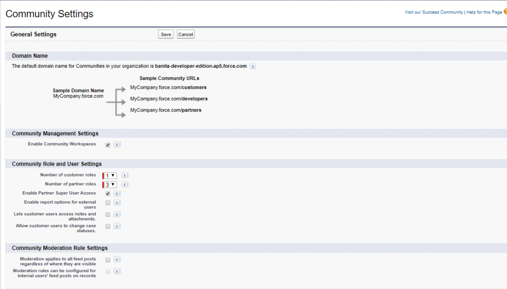Disable Partner Super User Access checkbox
Image resolution: width=507 pixels, height=289 pixels.
tap(108, 194)
